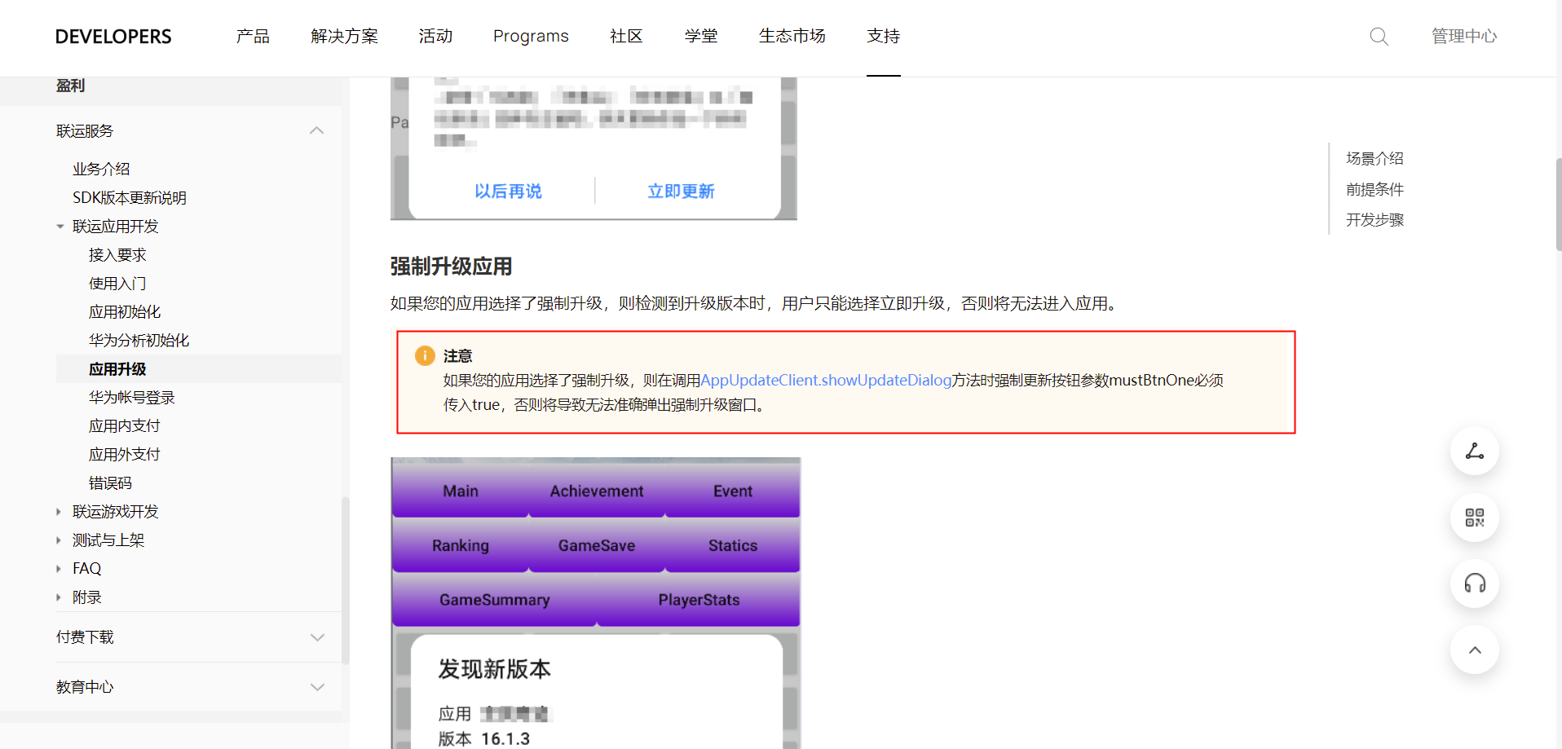This screenshot has width=1562, height=749.
Task: Click the 强制升级应用 heading
Action: coord(451,267)
